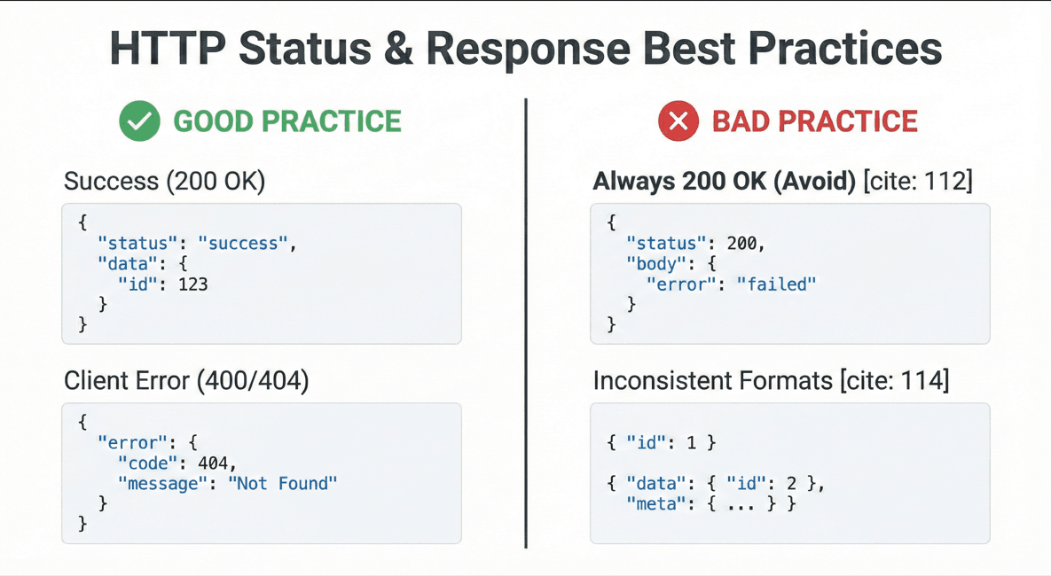
Task: Click the "status": 200 line
Action: point(695,243)
